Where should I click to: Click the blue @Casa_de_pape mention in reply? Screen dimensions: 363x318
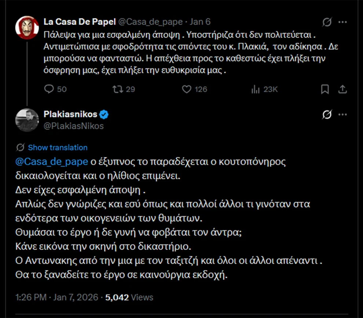pyautogui.click(x=51, y=162)
